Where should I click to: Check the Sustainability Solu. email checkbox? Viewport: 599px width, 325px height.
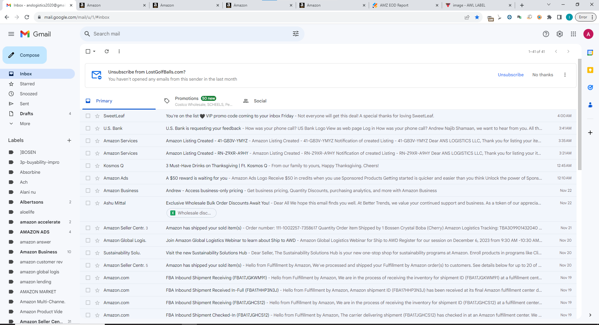tap(88, 253)
